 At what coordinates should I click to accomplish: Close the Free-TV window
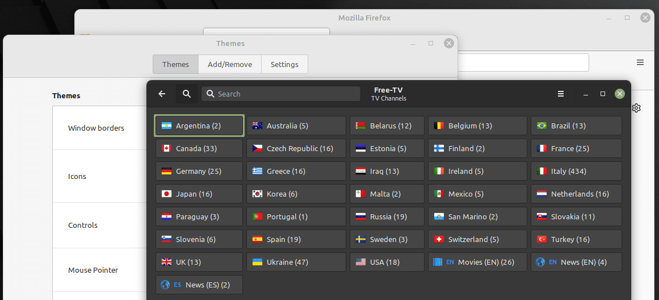[619, 94]
